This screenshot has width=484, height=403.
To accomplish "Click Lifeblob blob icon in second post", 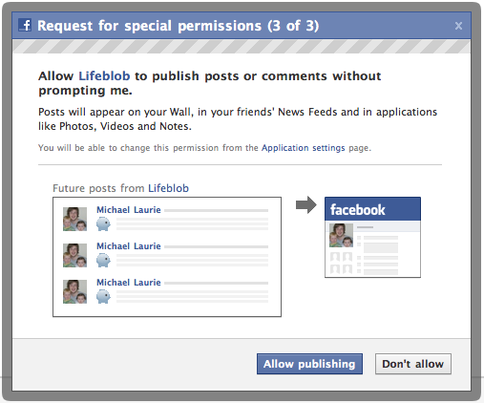I will pyautogui.click(x=103, y=261).
